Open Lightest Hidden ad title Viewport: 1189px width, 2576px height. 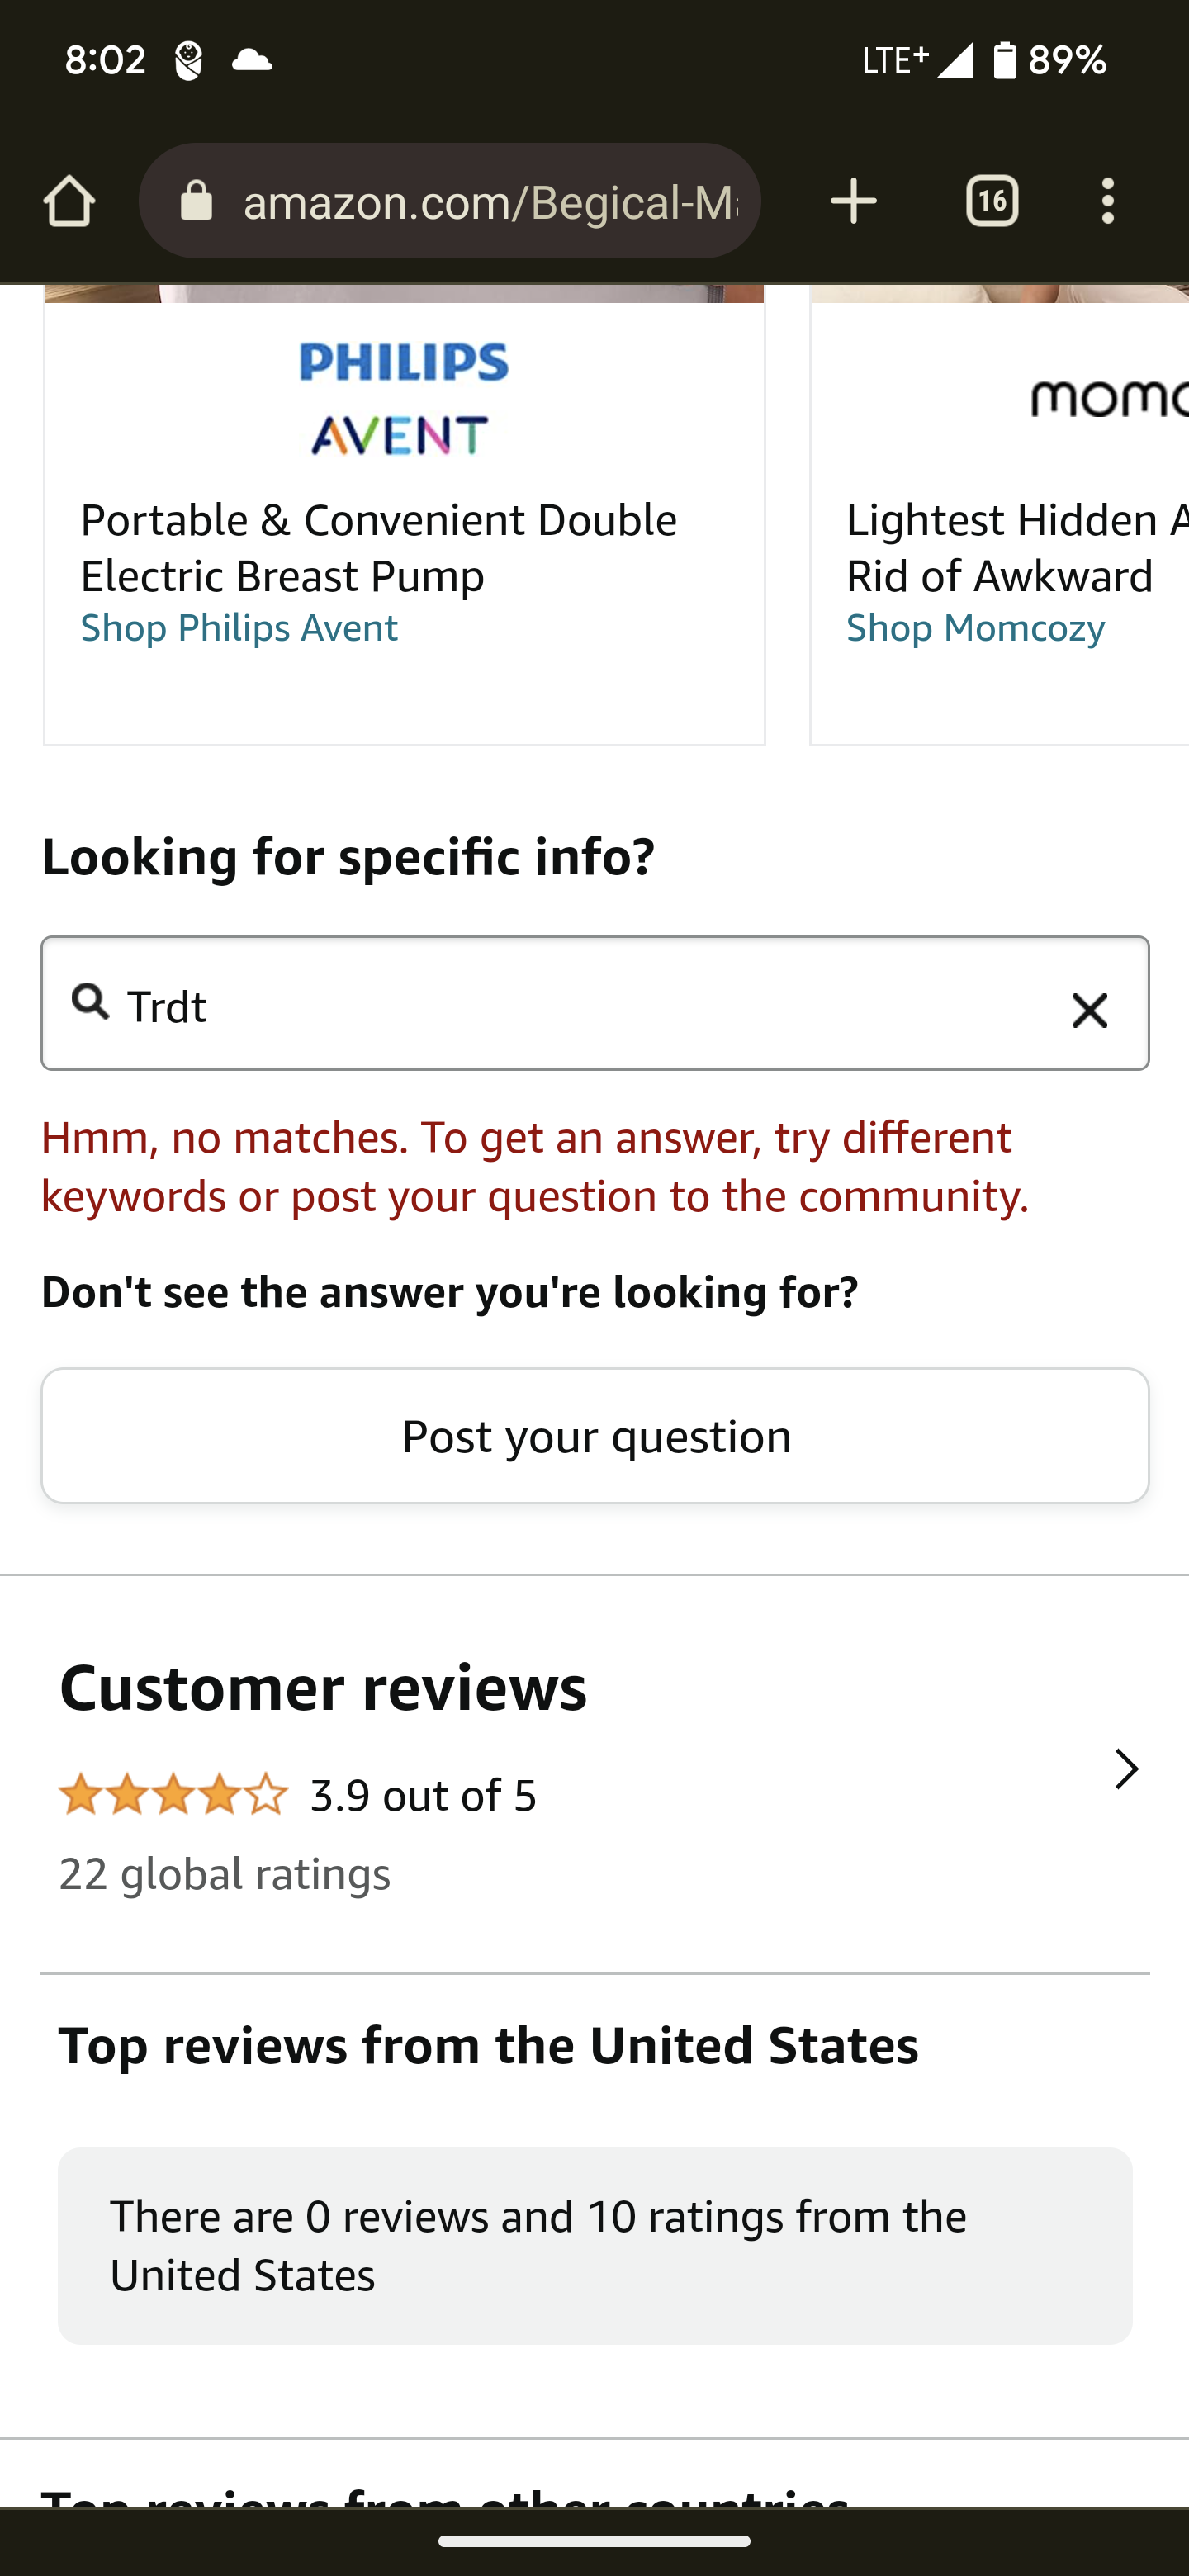[x=1017, y=548]
